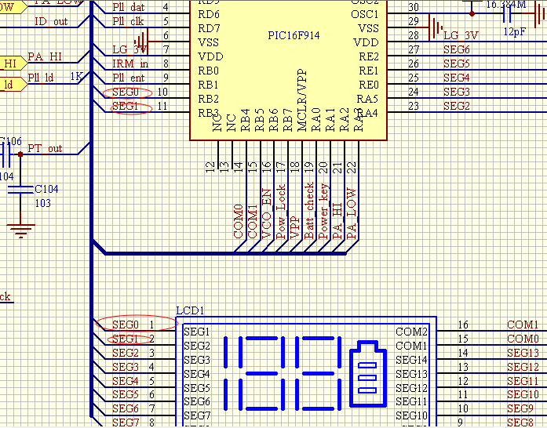547x428 pixels.
Task: Click SEG6 net label at PIC pin 27
Action: pyautogui.click(x=456, y=50)
